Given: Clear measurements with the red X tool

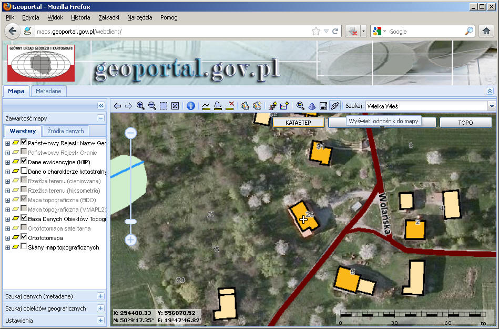Looking at the screenshot, I should pos(230,106).
